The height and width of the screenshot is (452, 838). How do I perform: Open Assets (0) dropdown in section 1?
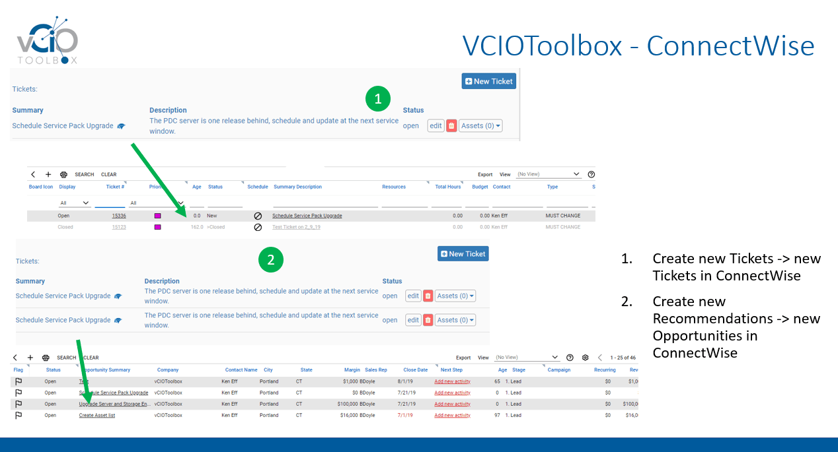pyautogui.click(x=480, y=125)
